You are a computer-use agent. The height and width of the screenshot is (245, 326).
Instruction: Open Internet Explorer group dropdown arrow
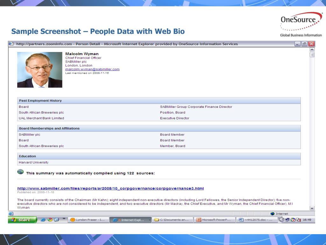click(150, 220)
